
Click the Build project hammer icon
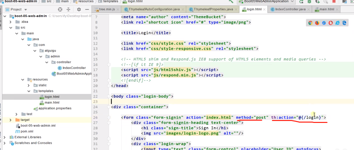231,1
